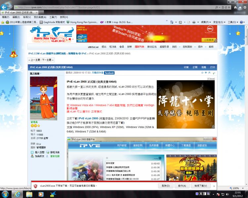Select the IPvE vLan 2900 browser tab
Viewport: 248px width, 198px height.
pos(19,12)
